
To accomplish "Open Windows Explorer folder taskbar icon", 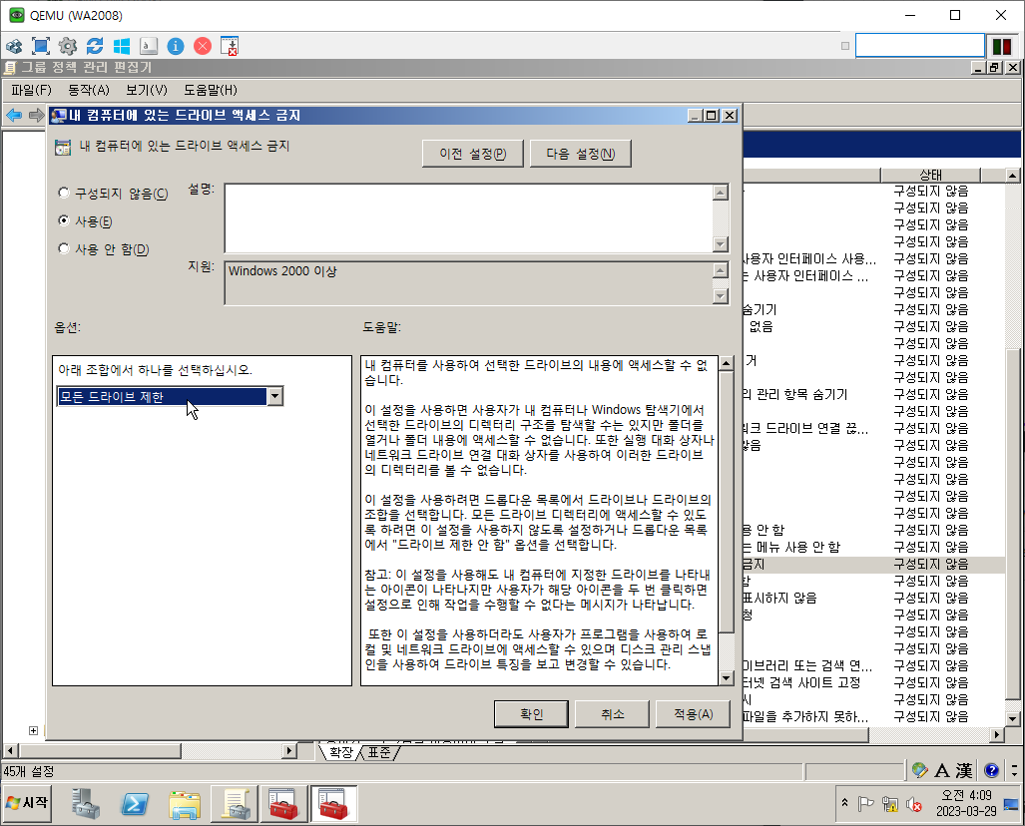I will 185,803.
